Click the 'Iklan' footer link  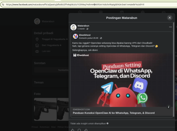click(x=53, y=127)
